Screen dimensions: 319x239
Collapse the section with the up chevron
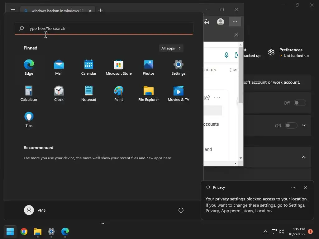[303, 157]
